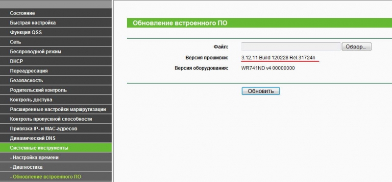Click the Обзор... browse button
Screen dimensions: 392x182
[x=357, y=46]
